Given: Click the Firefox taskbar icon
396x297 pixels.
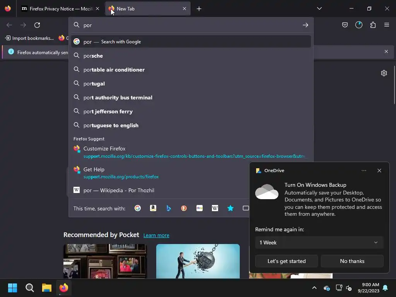Looking at the screenshot, I should tap(64, 288).
